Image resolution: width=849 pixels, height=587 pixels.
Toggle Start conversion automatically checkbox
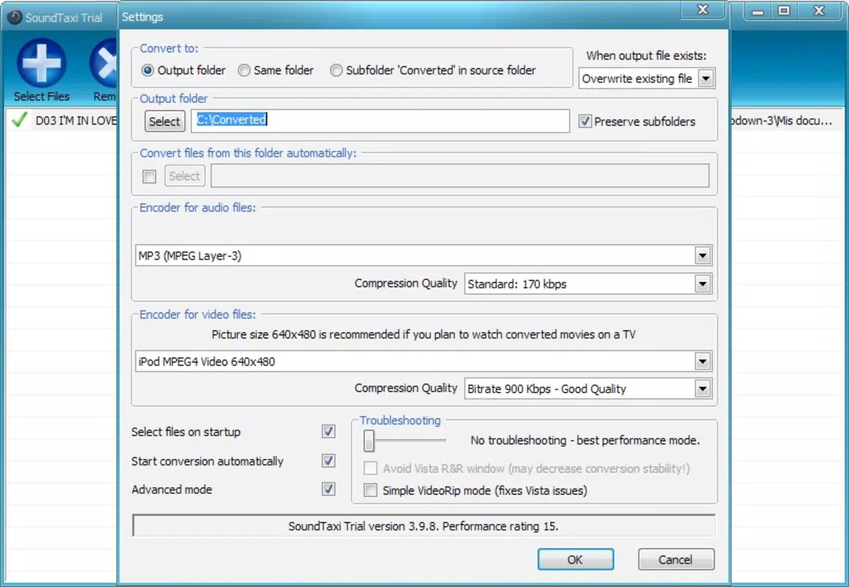(x=328, y=461)
